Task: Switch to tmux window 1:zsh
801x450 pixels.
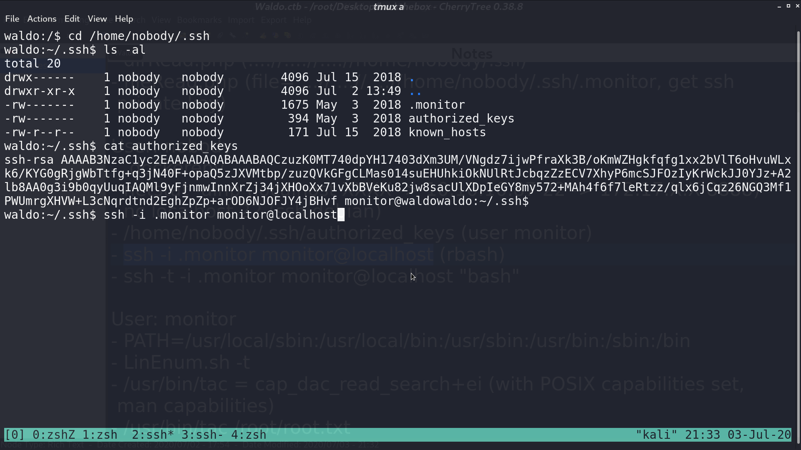Action: point(100,435)
